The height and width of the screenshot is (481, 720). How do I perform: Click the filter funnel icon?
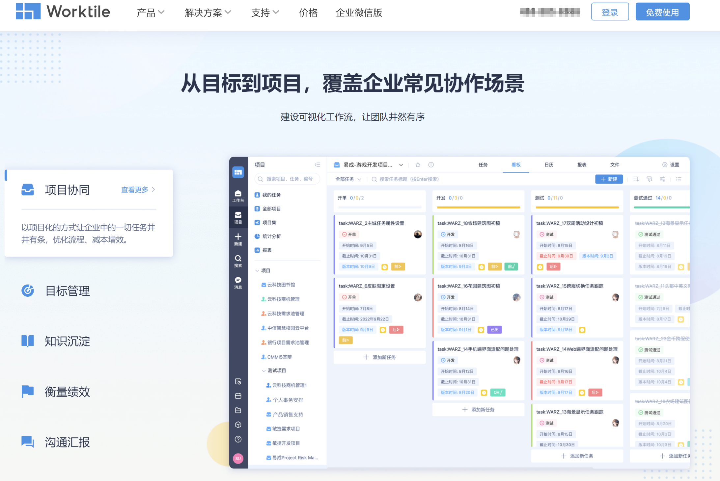649,179
